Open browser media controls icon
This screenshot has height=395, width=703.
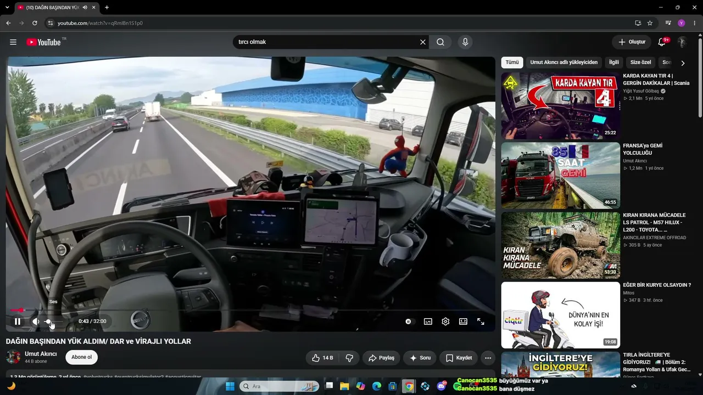coord(668,23)
